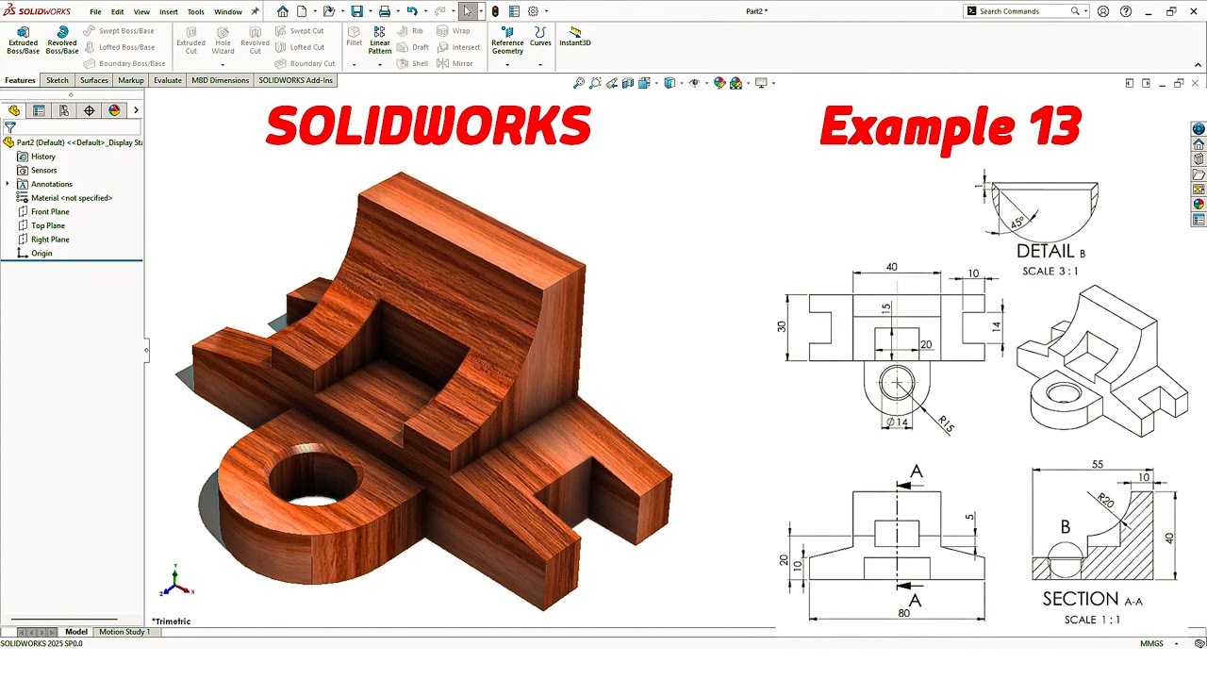
Task: Open View Settings monitor icon
Action: 762,83
